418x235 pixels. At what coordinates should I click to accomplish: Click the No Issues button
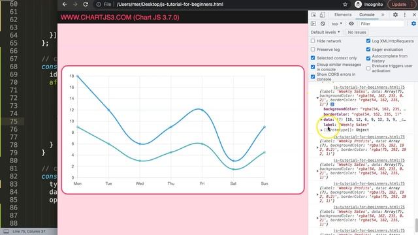(357, 32)
